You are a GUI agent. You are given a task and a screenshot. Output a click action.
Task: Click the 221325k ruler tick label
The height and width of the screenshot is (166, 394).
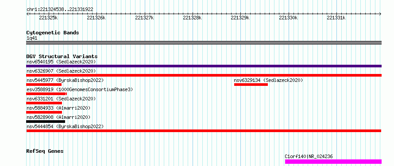pyautogui.click(x=49, y=18)
